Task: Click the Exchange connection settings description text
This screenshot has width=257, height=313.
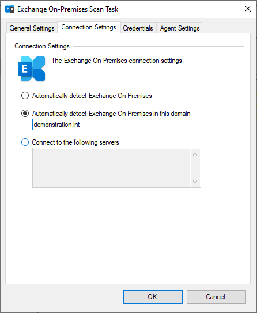Action: pyautogui.click(x=118, y=61)
